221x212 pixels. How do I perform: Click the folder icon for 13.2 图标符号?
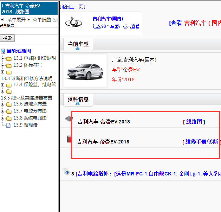pyautogui.click(x=9, y=66)
